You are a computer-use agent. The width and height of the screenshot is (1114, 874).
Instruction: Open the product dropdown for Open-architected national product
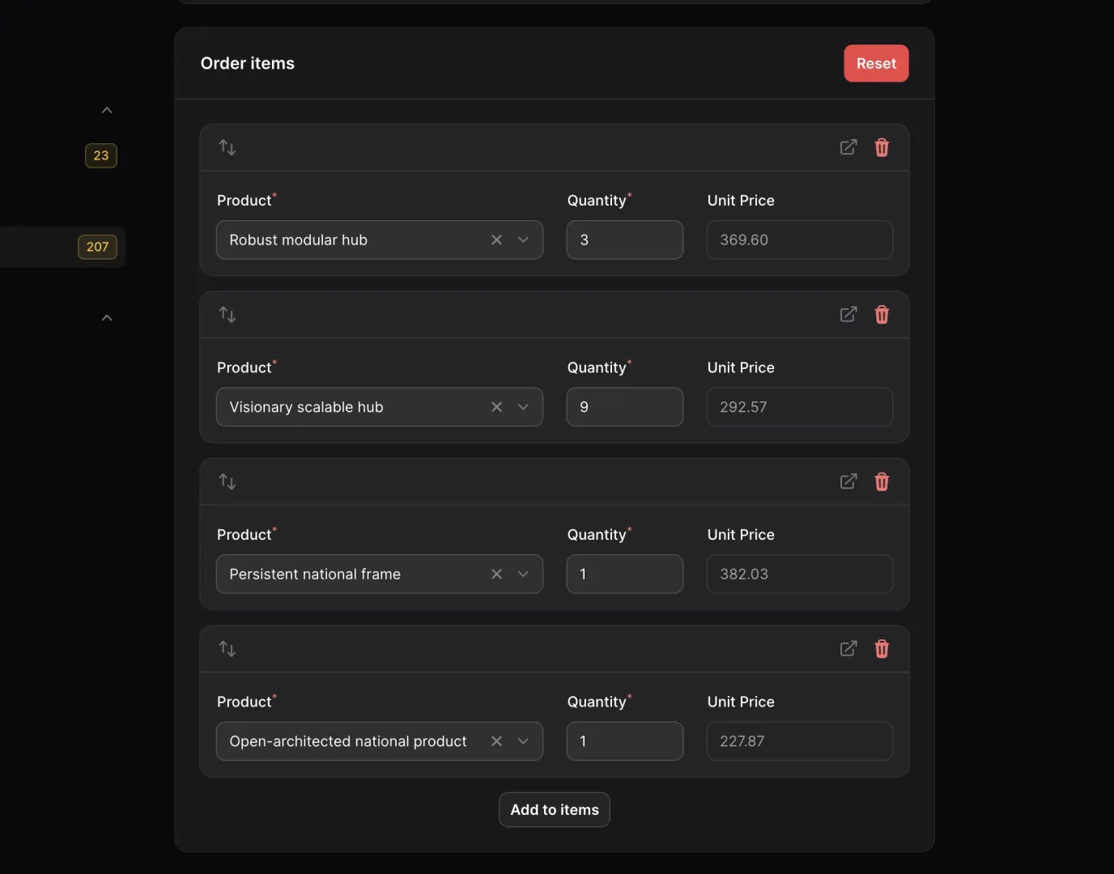coord(522,740)
